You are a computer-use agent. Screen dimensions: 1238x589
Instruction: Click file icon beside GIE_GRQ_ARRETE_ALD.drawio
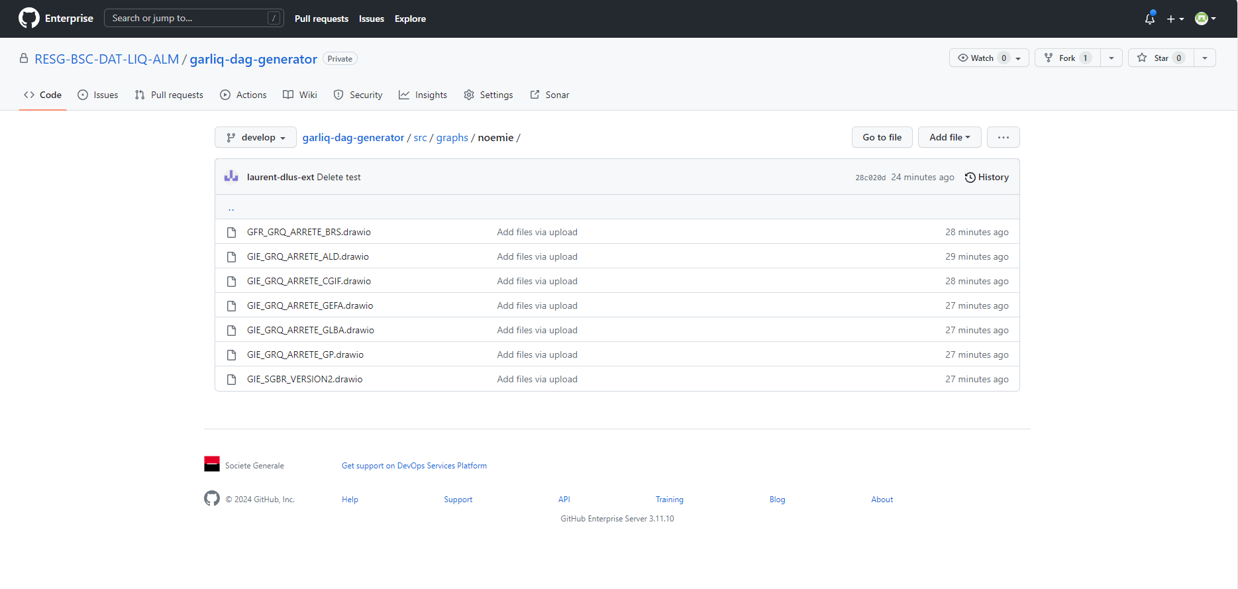[231, 257]
